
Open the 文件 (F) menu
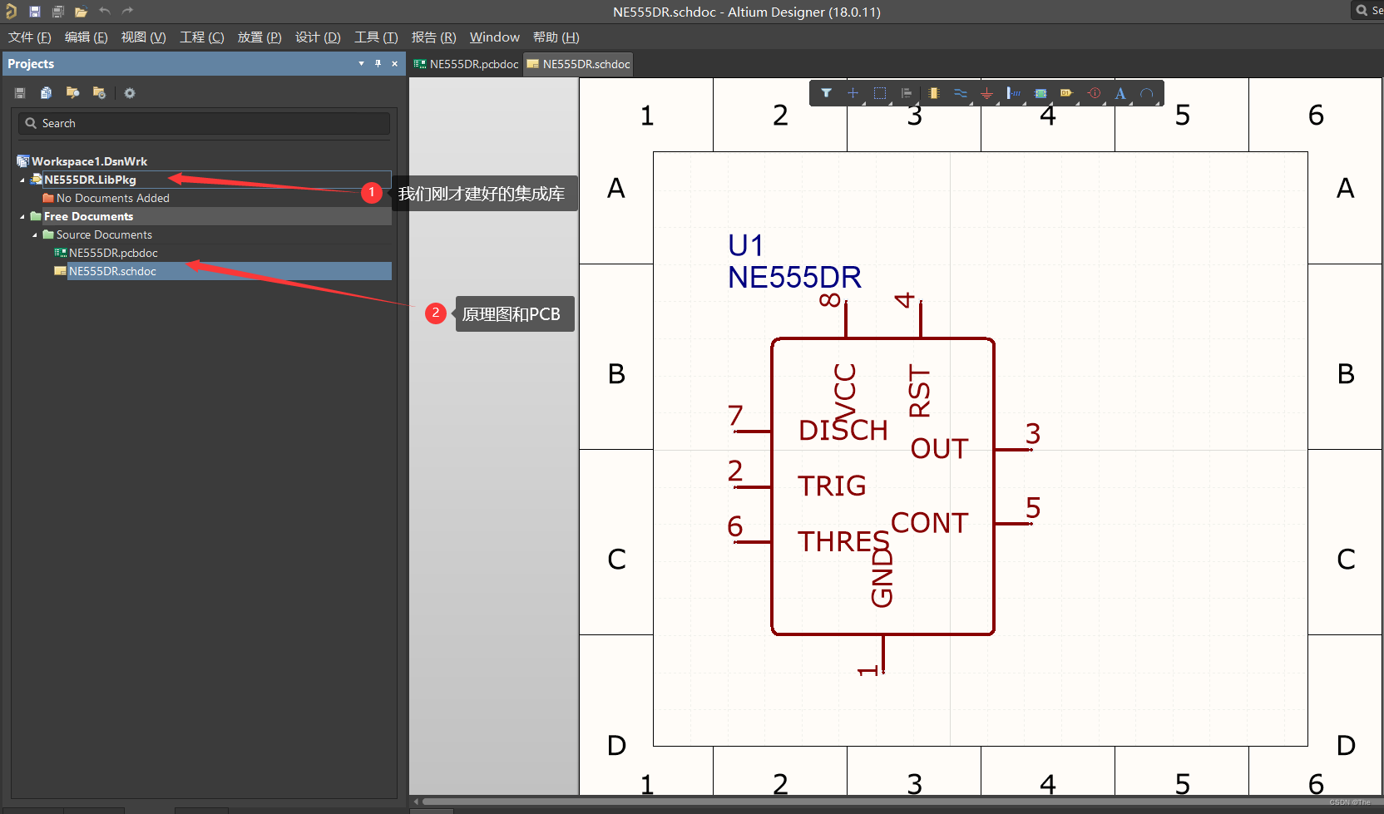click(30, 37)
